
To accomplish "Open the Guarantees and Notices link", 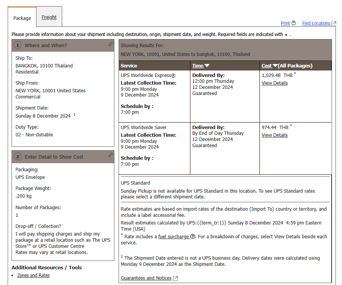I will click(149, 278).
